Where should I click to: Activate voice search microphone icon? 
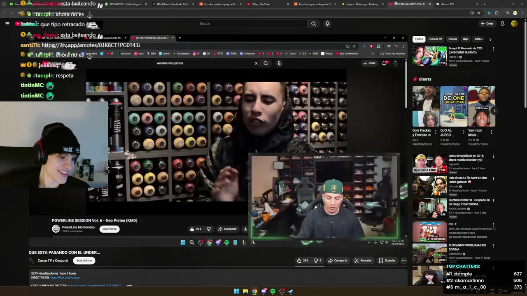327,23
